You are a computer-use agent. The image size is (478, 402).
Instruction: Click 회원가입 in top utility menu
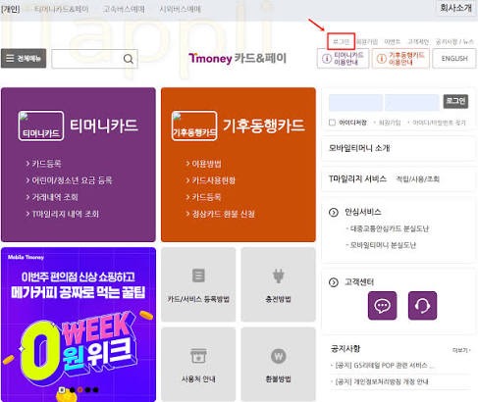tap(367, 42)
